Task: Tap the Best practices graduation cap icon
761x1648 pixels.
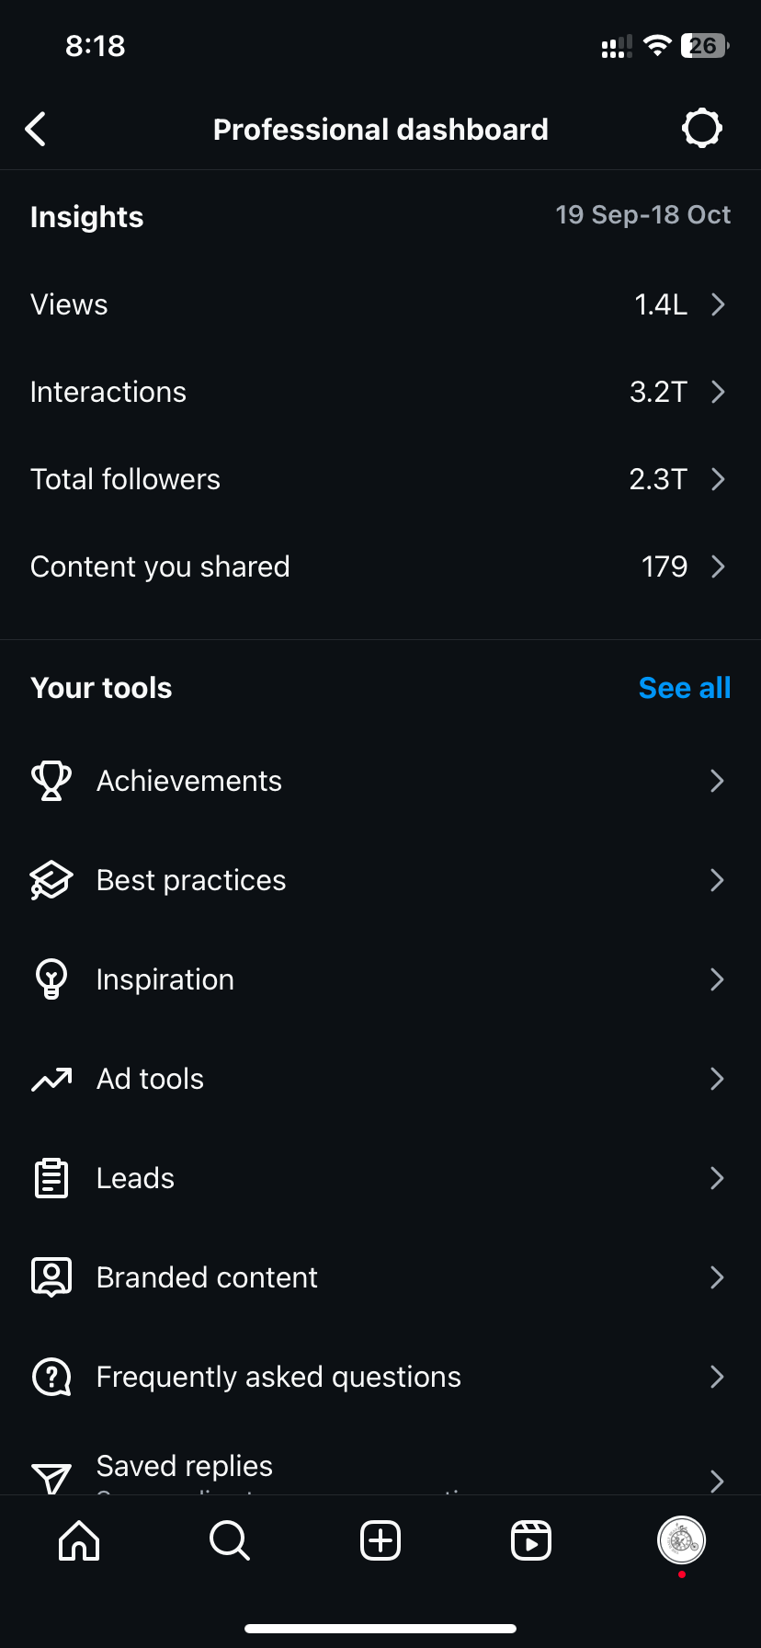Action: point(51,880)
